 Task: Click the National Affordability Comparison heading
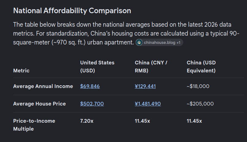72,11
